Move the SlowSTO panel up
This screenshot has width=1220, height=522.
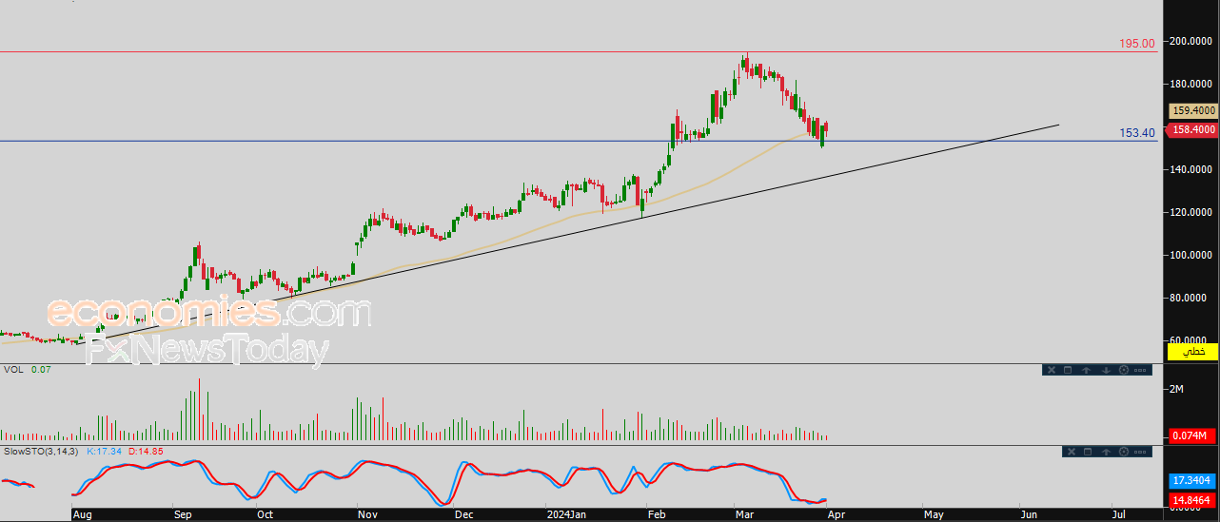point(1106,452)
